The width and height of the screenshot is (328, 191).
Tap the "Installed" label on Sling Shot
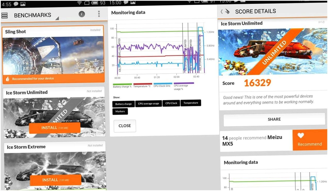[x=95, y=30]
